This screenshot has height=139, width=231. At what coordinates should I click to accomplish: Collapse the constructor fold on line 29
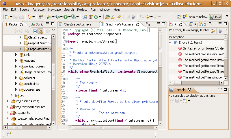pos(66,120)
